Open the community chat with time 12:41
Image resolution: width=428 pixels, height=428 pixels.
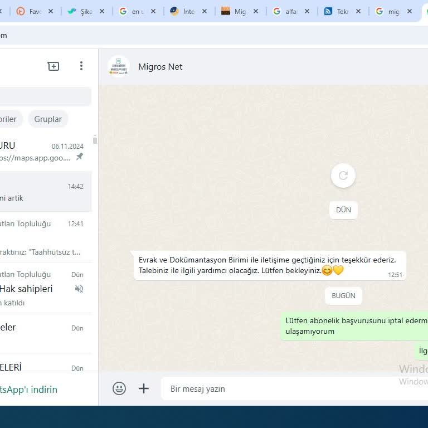(46, 237)
